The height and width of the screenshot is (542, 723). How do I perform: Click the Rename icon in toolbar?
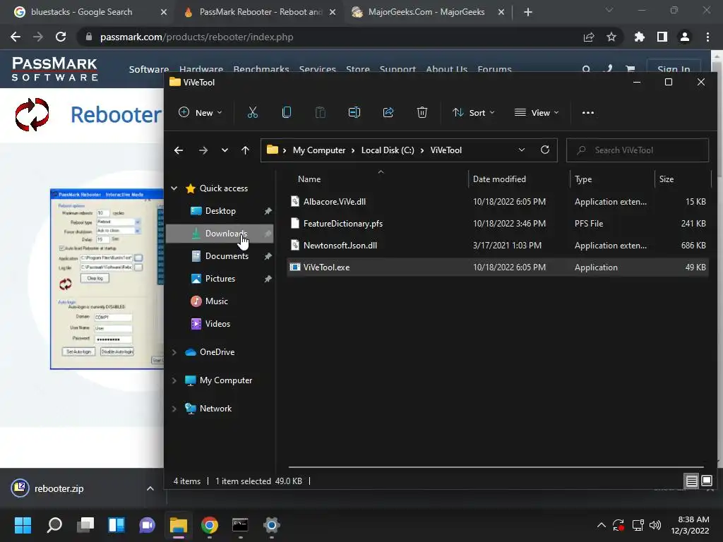[354, 113]
